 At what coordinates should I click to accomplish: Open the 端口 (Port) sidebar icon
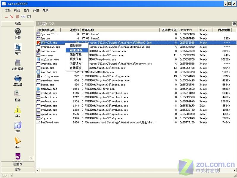tap(18, 47)
